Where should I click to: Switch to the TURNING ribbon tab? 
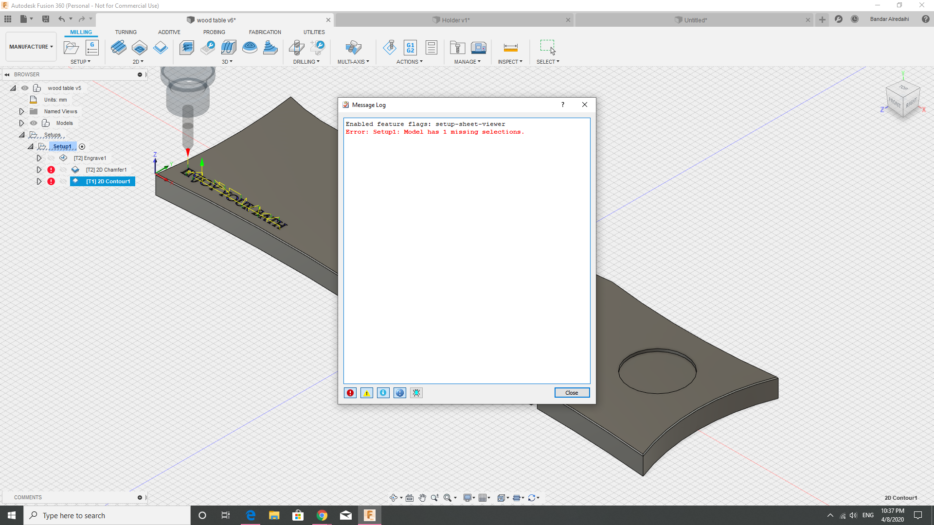tap(126, 32)
